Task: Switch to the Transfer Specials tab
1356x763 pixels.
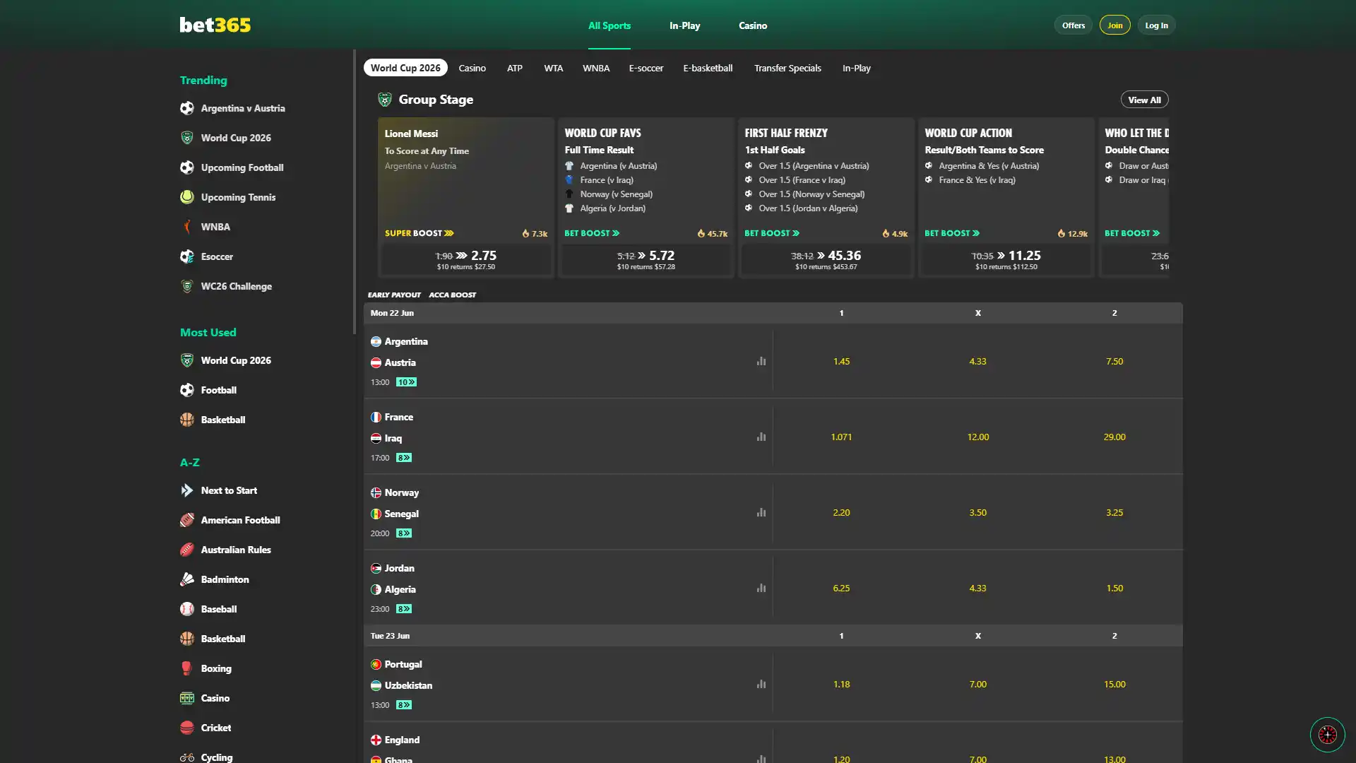Action: pyautogui.click(x=787, y=68)
